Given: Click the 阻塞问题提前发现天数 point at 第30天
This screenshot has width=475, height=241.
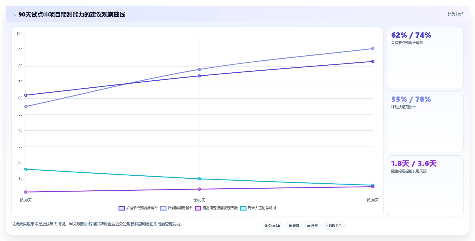Looking at the screenshot, I should pos(26,192).
